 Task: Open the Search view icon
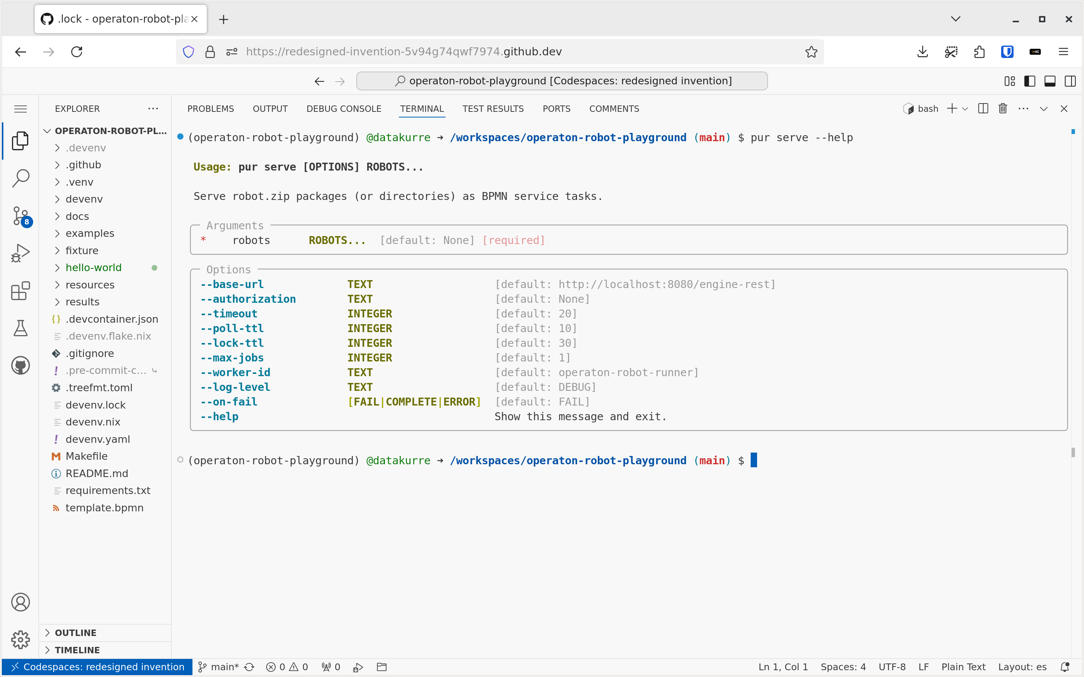point(20,178)
